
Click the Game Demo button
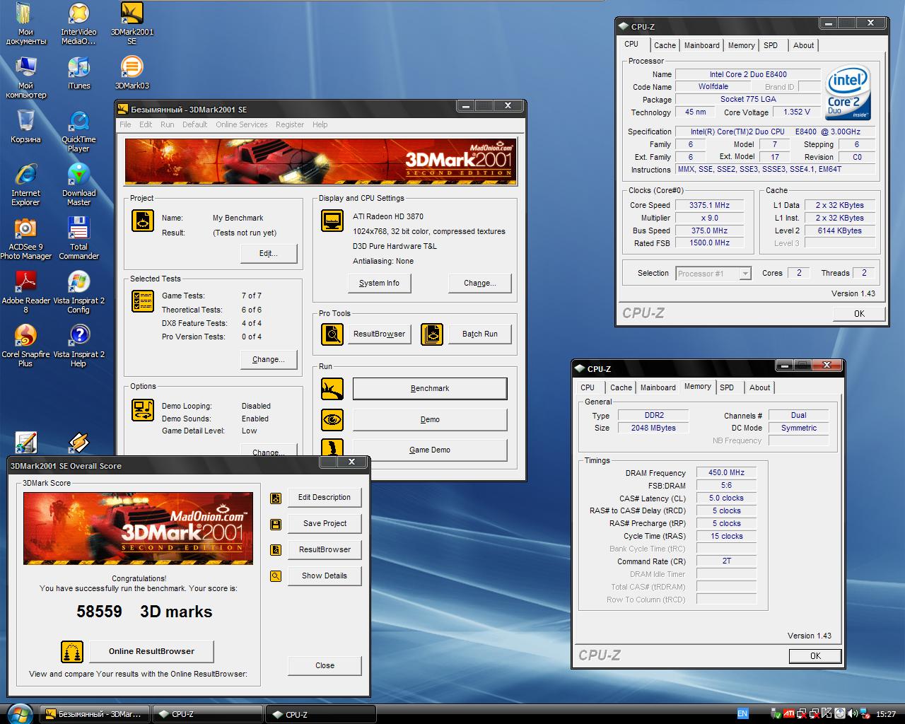[430, 450]
